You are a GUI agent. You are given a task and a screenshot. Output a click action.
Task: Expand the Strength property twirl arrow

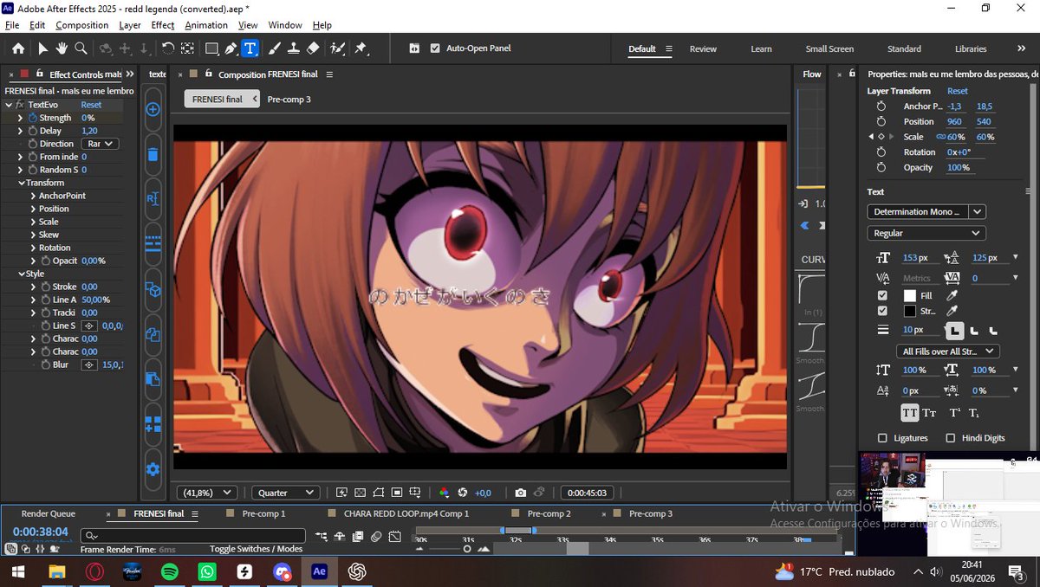click(x=20, y=118)
